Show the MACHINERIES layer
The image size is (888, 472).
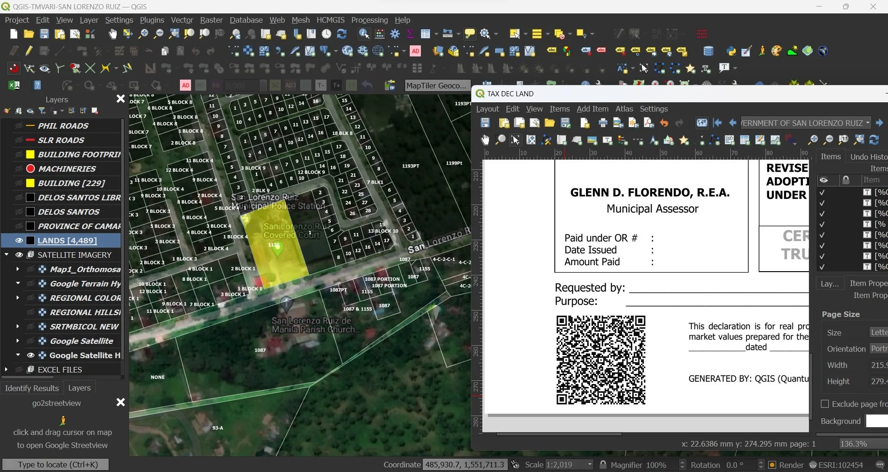click(19, 169)
